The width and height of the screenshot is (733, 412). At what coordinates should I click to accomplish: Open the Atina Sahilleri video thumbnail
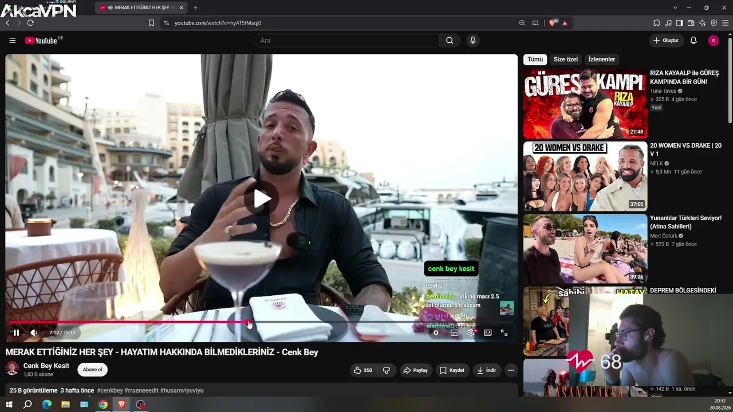pyautogui.click(x=585, y=249)
